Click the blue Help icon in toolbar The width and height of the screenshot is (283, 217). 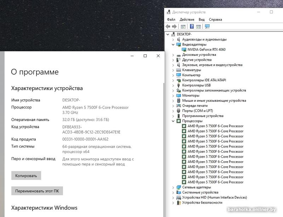pos(192,27)
